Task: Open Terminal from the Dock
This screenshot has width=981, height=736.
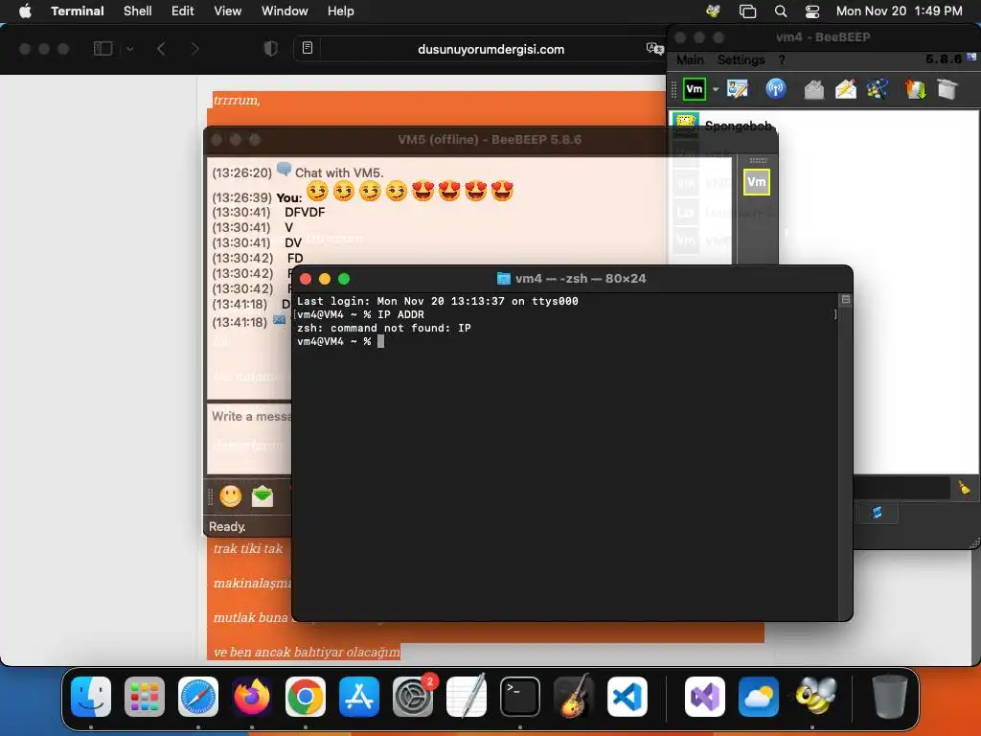Action: point(520,697)
